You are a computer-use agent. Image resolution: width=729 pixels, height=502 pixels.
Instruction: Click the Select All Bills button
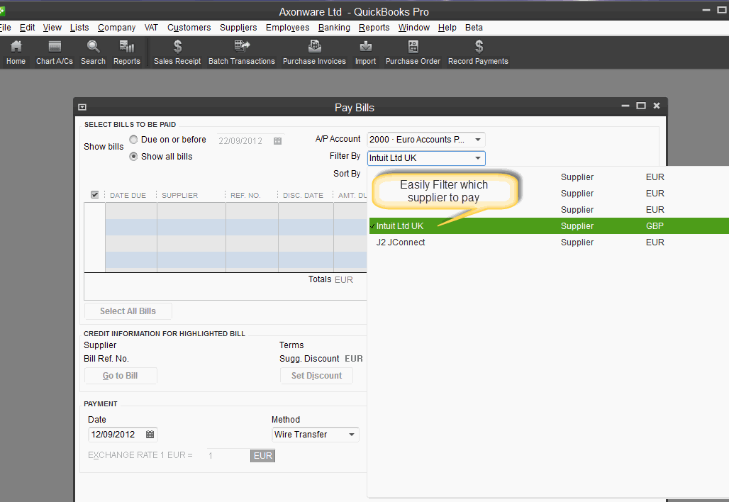[128, 311]
